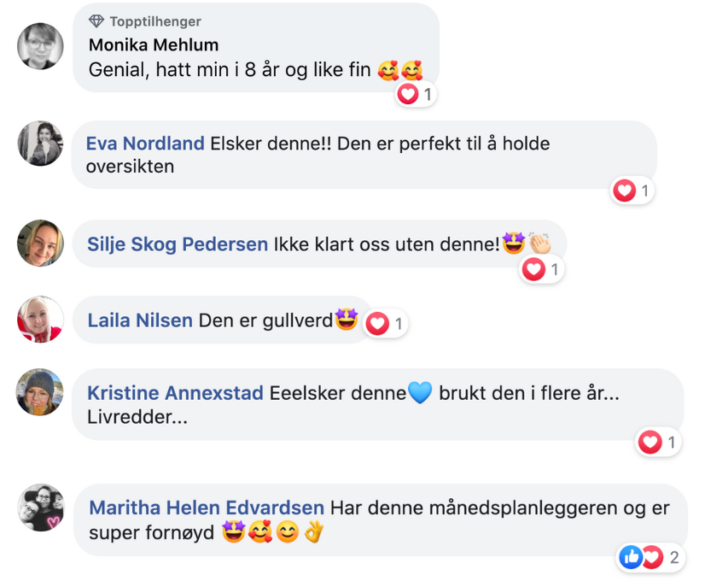Viewport: 705px width, 587px height.
Task: Select the Kristine Annexstad name link
Action: coord(176,394)
